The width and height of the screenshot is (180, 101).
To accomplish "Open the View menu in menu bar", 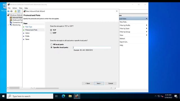I will pyautogui.click(x=21, y=8).
